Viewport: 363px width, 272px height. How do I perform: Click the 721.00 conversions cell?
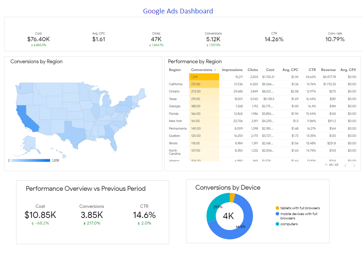click(204, 84)
